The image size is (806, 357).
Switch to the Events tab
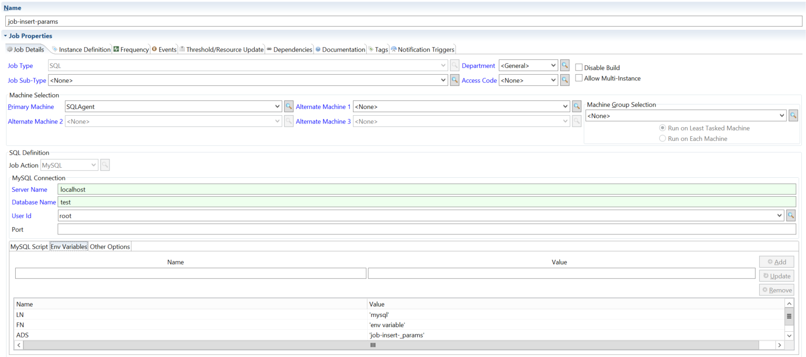click(x=164, y=49)
